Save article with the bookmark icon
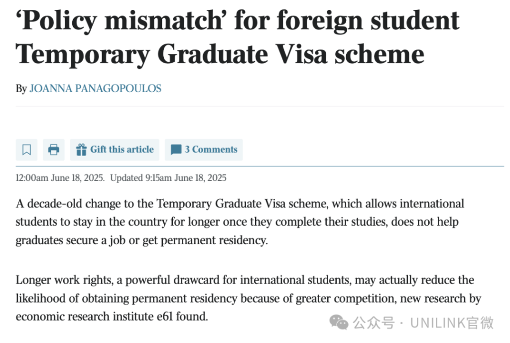Screen dimensions: 510x343 coord(26,150)
